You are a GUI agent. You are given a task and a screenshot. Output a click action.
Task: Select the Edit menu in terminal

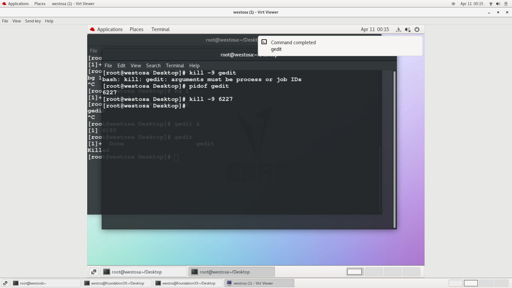[x=121, y=65]
